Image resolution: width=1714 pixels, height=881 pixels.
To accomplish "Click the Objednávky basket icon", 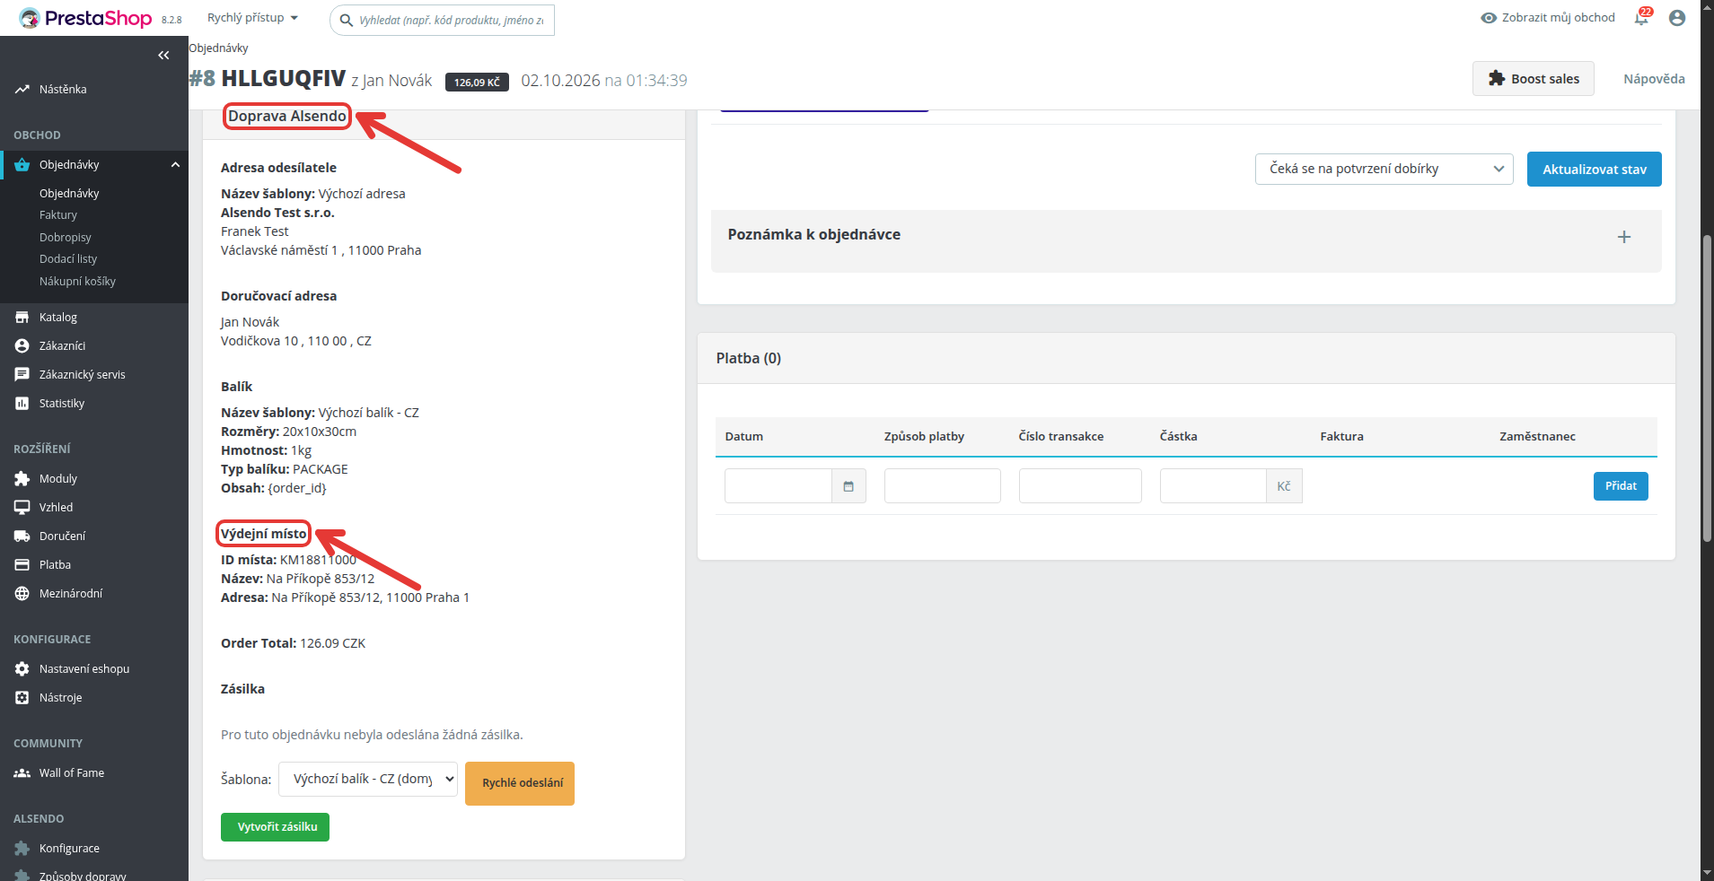I will [22, 165].
